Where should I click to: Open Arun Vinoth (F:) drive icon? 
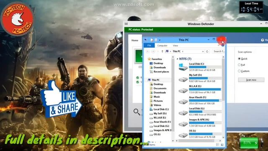pos(183,102)
